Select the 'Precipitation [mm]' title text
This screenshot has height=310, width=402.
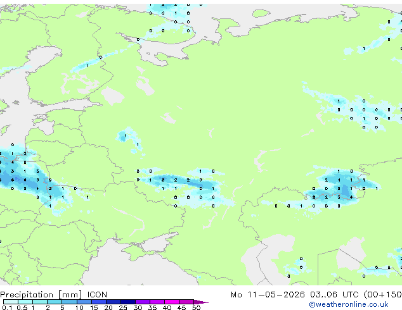point(41,295)
